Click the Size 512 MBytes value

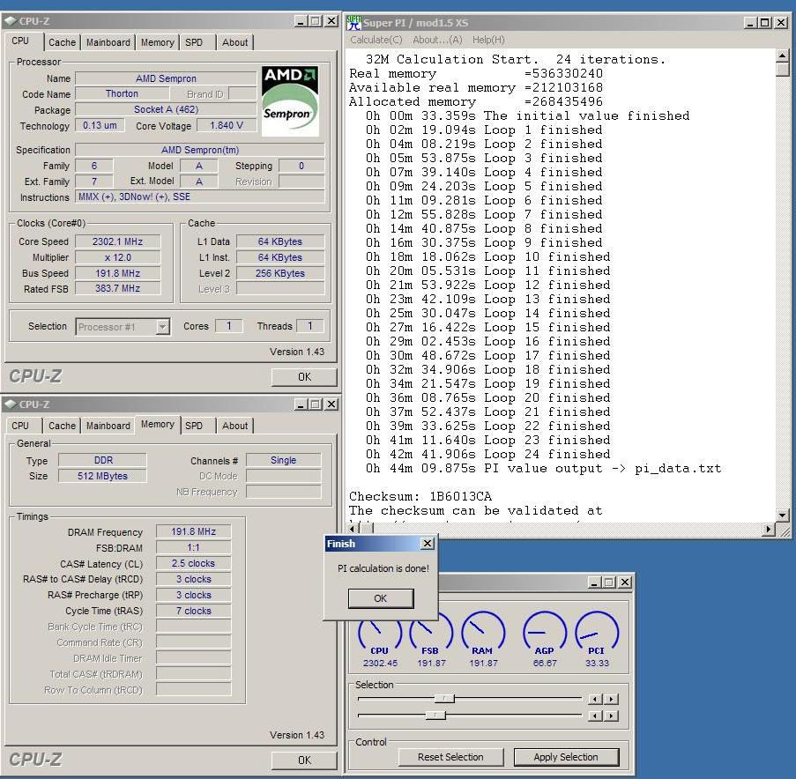click(x=102, y=476)
